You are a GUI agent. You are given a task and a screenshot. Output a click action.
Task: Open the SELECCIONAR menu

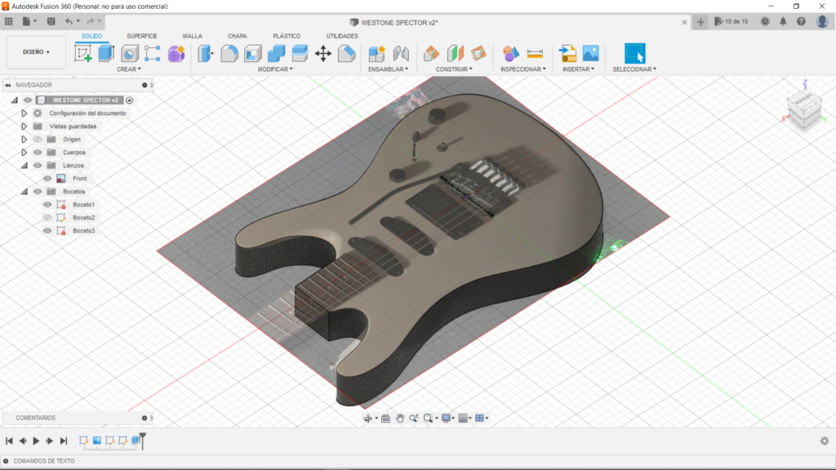pyautogui.click(x=634, y=69)
